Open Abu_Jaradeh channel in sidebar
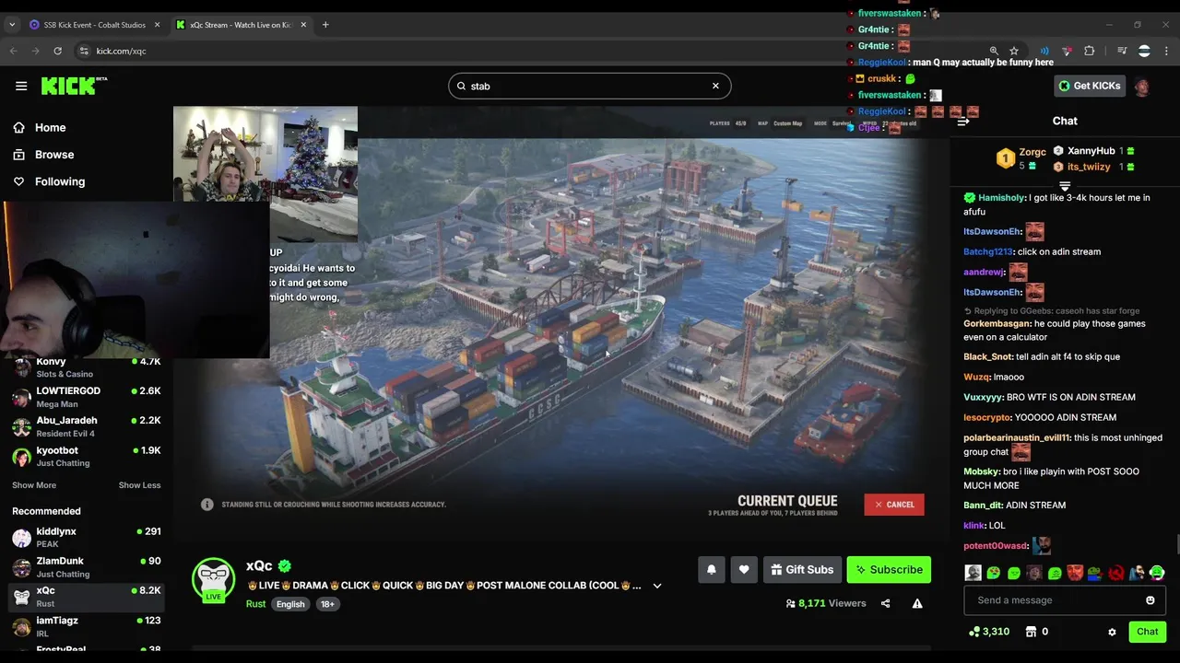This screenshot has width=1180, height=663. coord(86,426)
